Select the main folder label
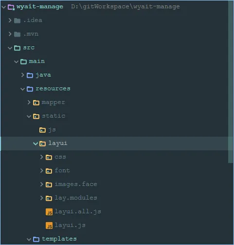The width and height of the screenshot is (234, 245). point(37,61)
